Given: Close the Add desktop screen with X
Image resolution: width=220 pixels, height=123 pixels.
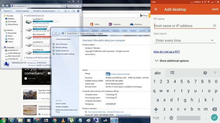Looking at the screenshot, I should [156, 9].
